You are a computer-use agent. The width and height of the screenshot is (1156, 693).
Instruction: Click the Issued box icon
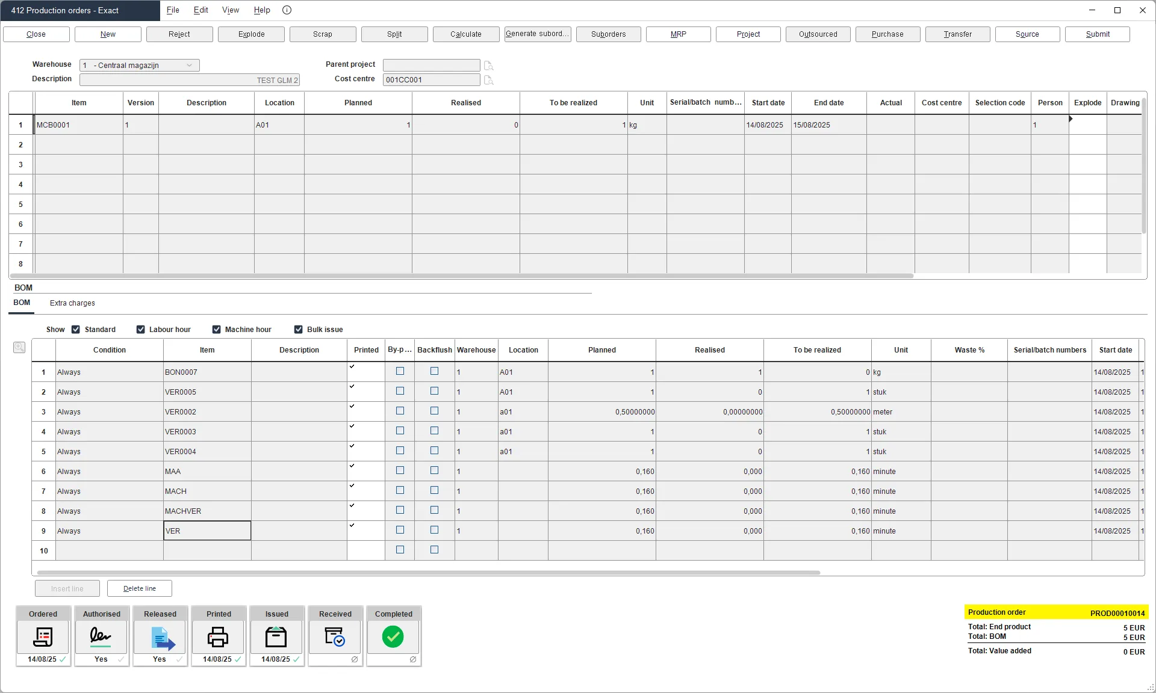(x=276, y=637)
